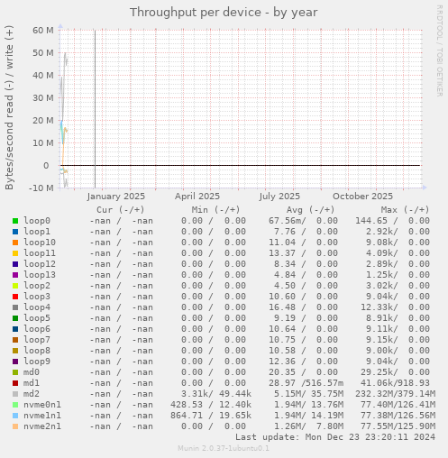This screenshot has height=458, width=448.
Task: Select the loop9 device label
Action: point(37,362)
